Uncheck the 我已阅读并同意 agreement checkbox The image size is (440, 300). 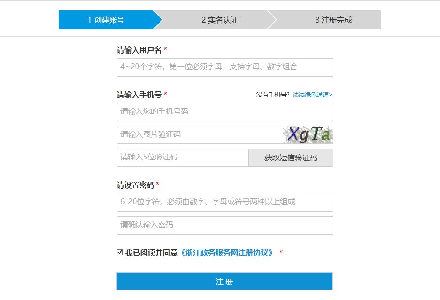pyautogui.click(x=120, y=253)
